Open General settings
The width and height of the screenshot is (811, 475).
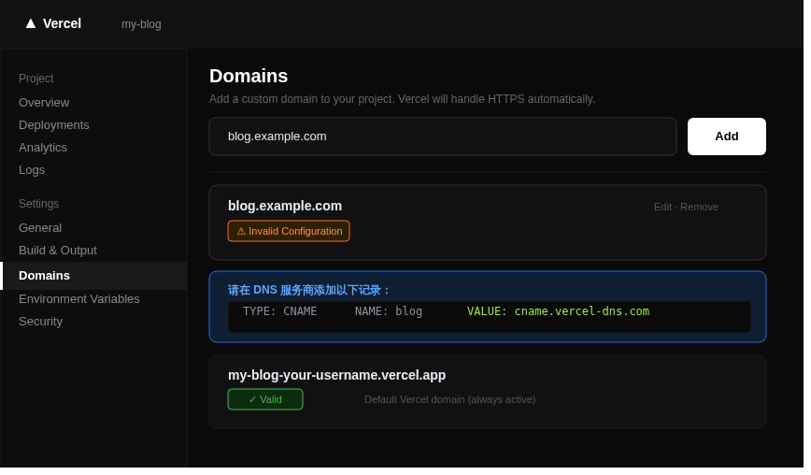pyautogui.click(x=40, y=227)
